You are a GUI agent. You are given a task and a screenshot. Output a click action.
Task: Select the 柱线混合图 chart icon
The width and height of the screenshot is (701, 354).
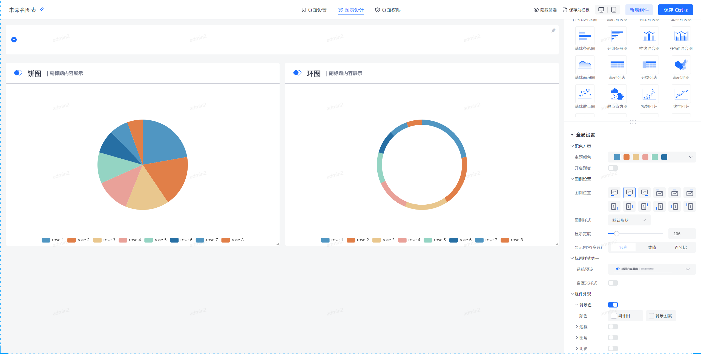click(649, 36)
